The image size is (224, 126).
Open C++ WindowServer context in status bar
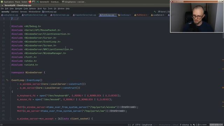point(166,125)
